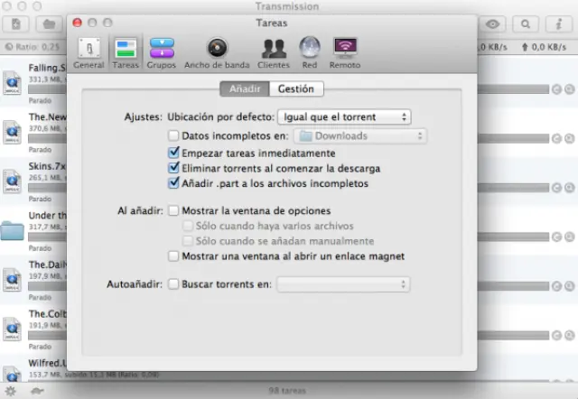Viewport: 578px width, 399px height.
Task: Open Ancho de banda settings
Action: pos(216,52)
